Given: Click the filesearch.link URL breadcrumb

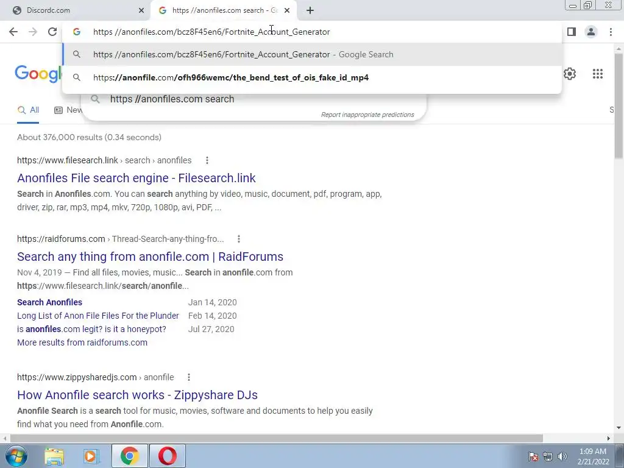Looking at the screenshot, I should click(x=104, y=160).
